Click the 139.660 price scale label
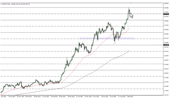The width and height of the screenshot is (172, 101). point(166,21)
